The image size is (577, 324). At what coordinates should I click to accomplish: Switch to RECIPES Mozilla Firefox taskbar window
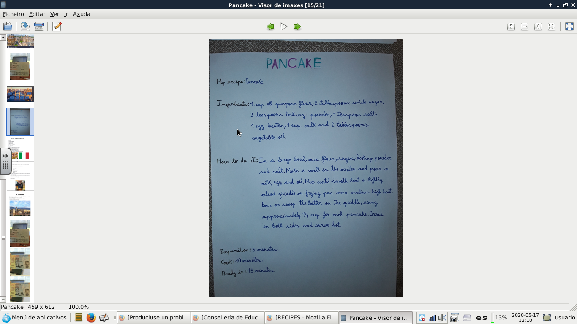tap(302, 318)
